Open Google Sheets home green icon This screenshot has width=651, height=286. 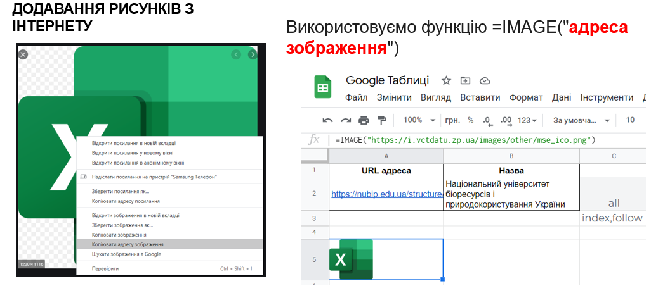tap(323, 87)
